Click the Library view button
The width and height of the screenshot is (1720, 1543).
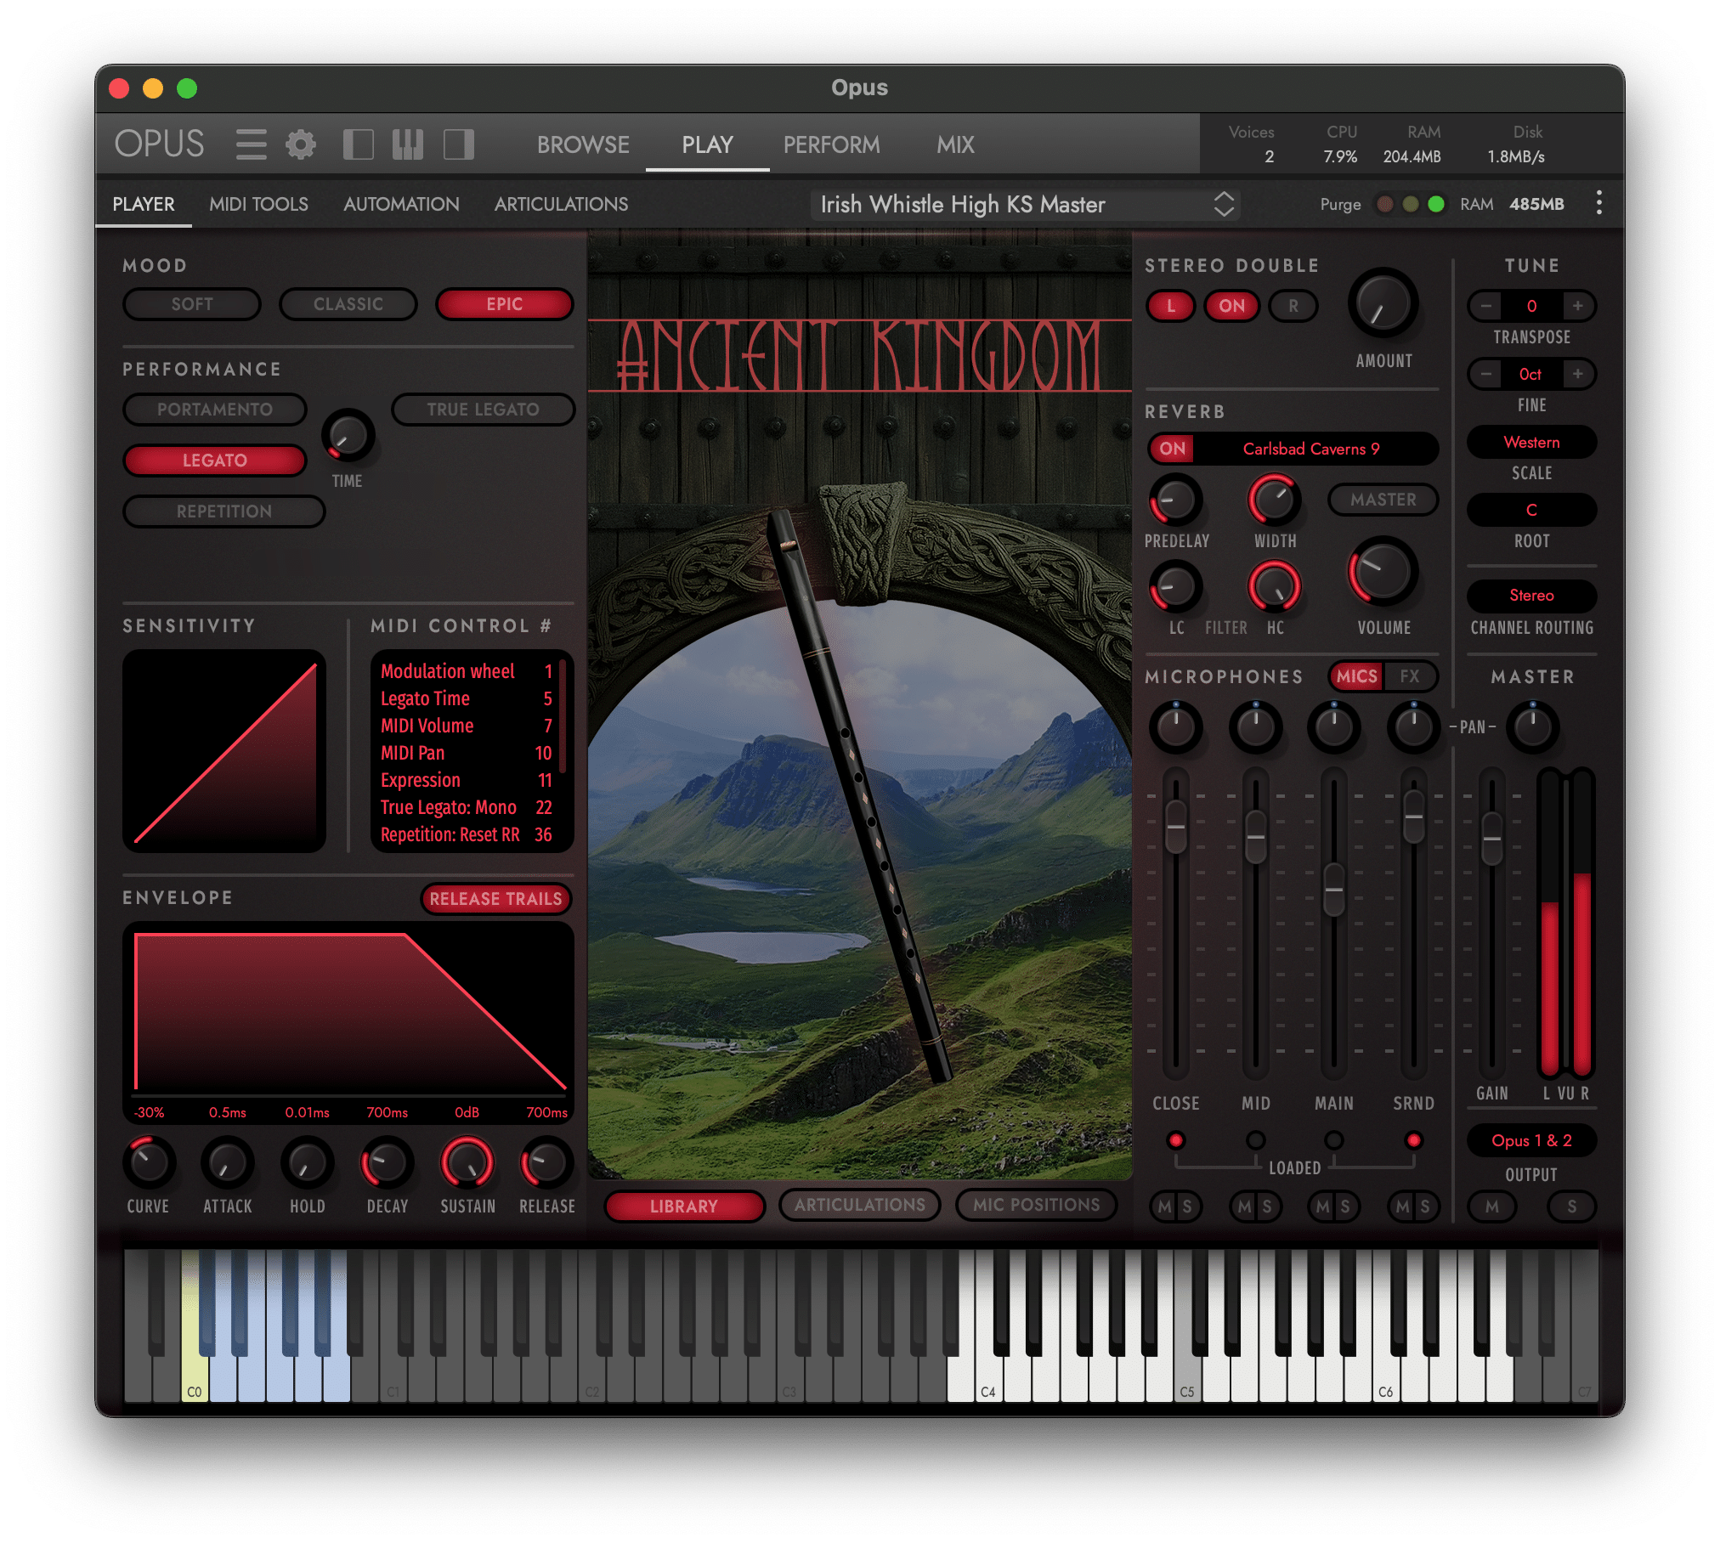684,1206
